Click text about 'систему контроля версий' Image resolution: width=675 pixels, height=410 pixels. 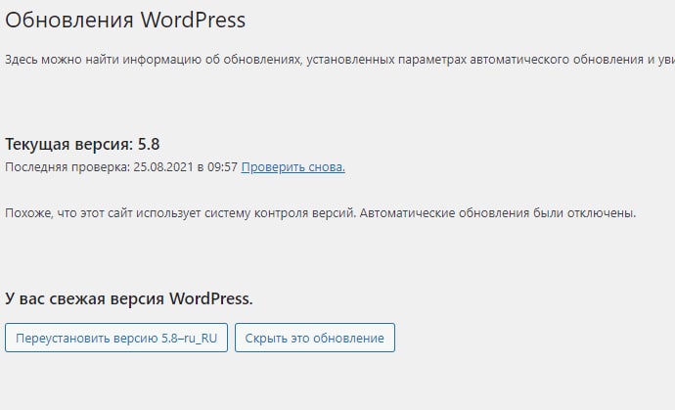tap(320, 213)
